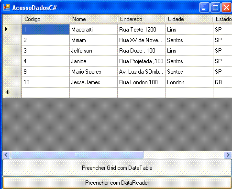Select the Rua Doze , 100 address cell
The width and height of the screenshot is (232, 189).
pos(141,50)
